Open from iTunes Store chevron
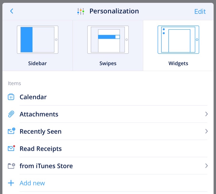 (206, 166)
